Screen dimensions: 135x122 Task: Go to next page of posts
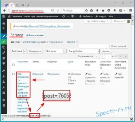120,56
